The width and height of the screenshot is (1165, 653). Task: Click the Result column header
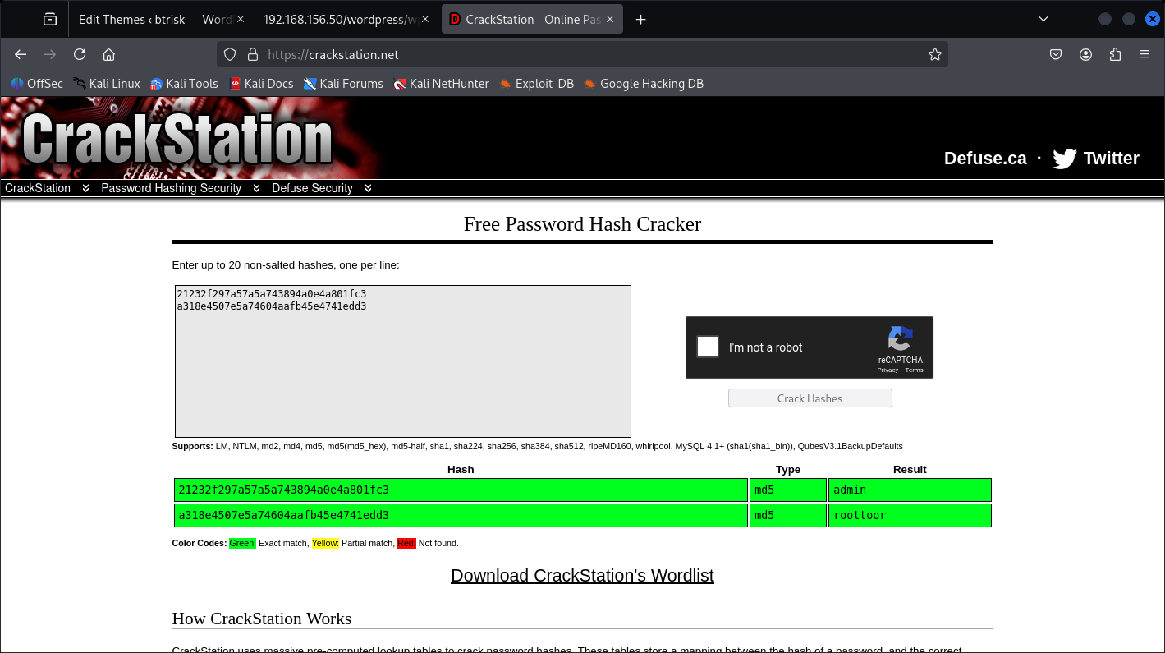(910, 470)
